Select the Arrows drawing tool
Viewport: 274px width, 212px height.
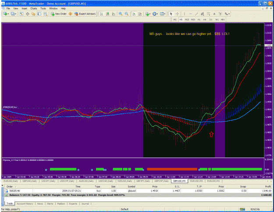226,14
